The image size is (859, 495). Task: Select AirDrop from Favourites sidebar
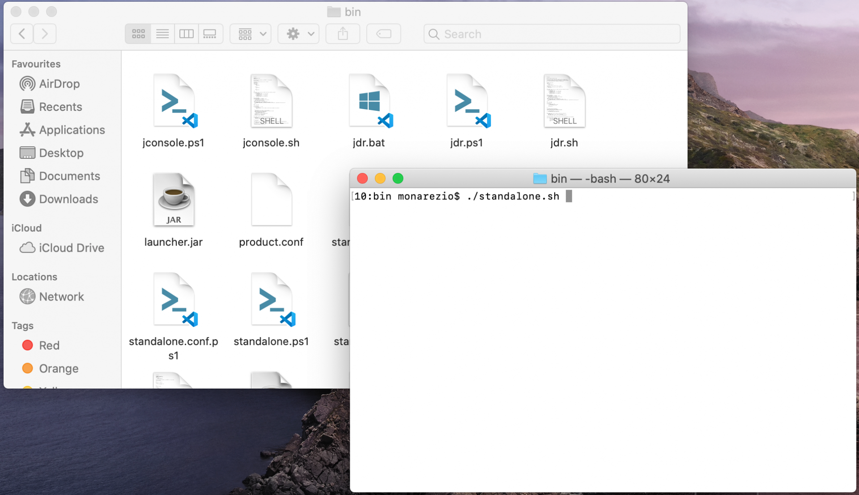[59, 83]
